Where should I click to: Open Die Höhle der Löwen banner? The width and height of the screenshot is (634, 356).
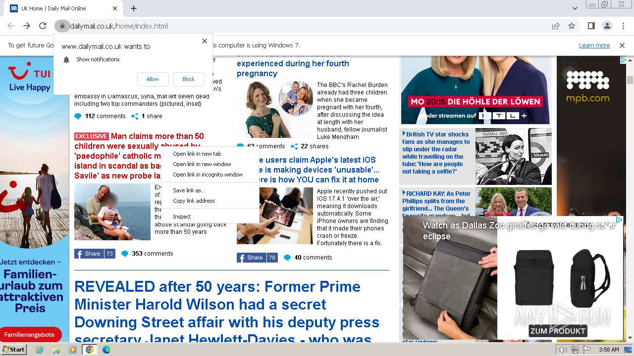point(476,90)
